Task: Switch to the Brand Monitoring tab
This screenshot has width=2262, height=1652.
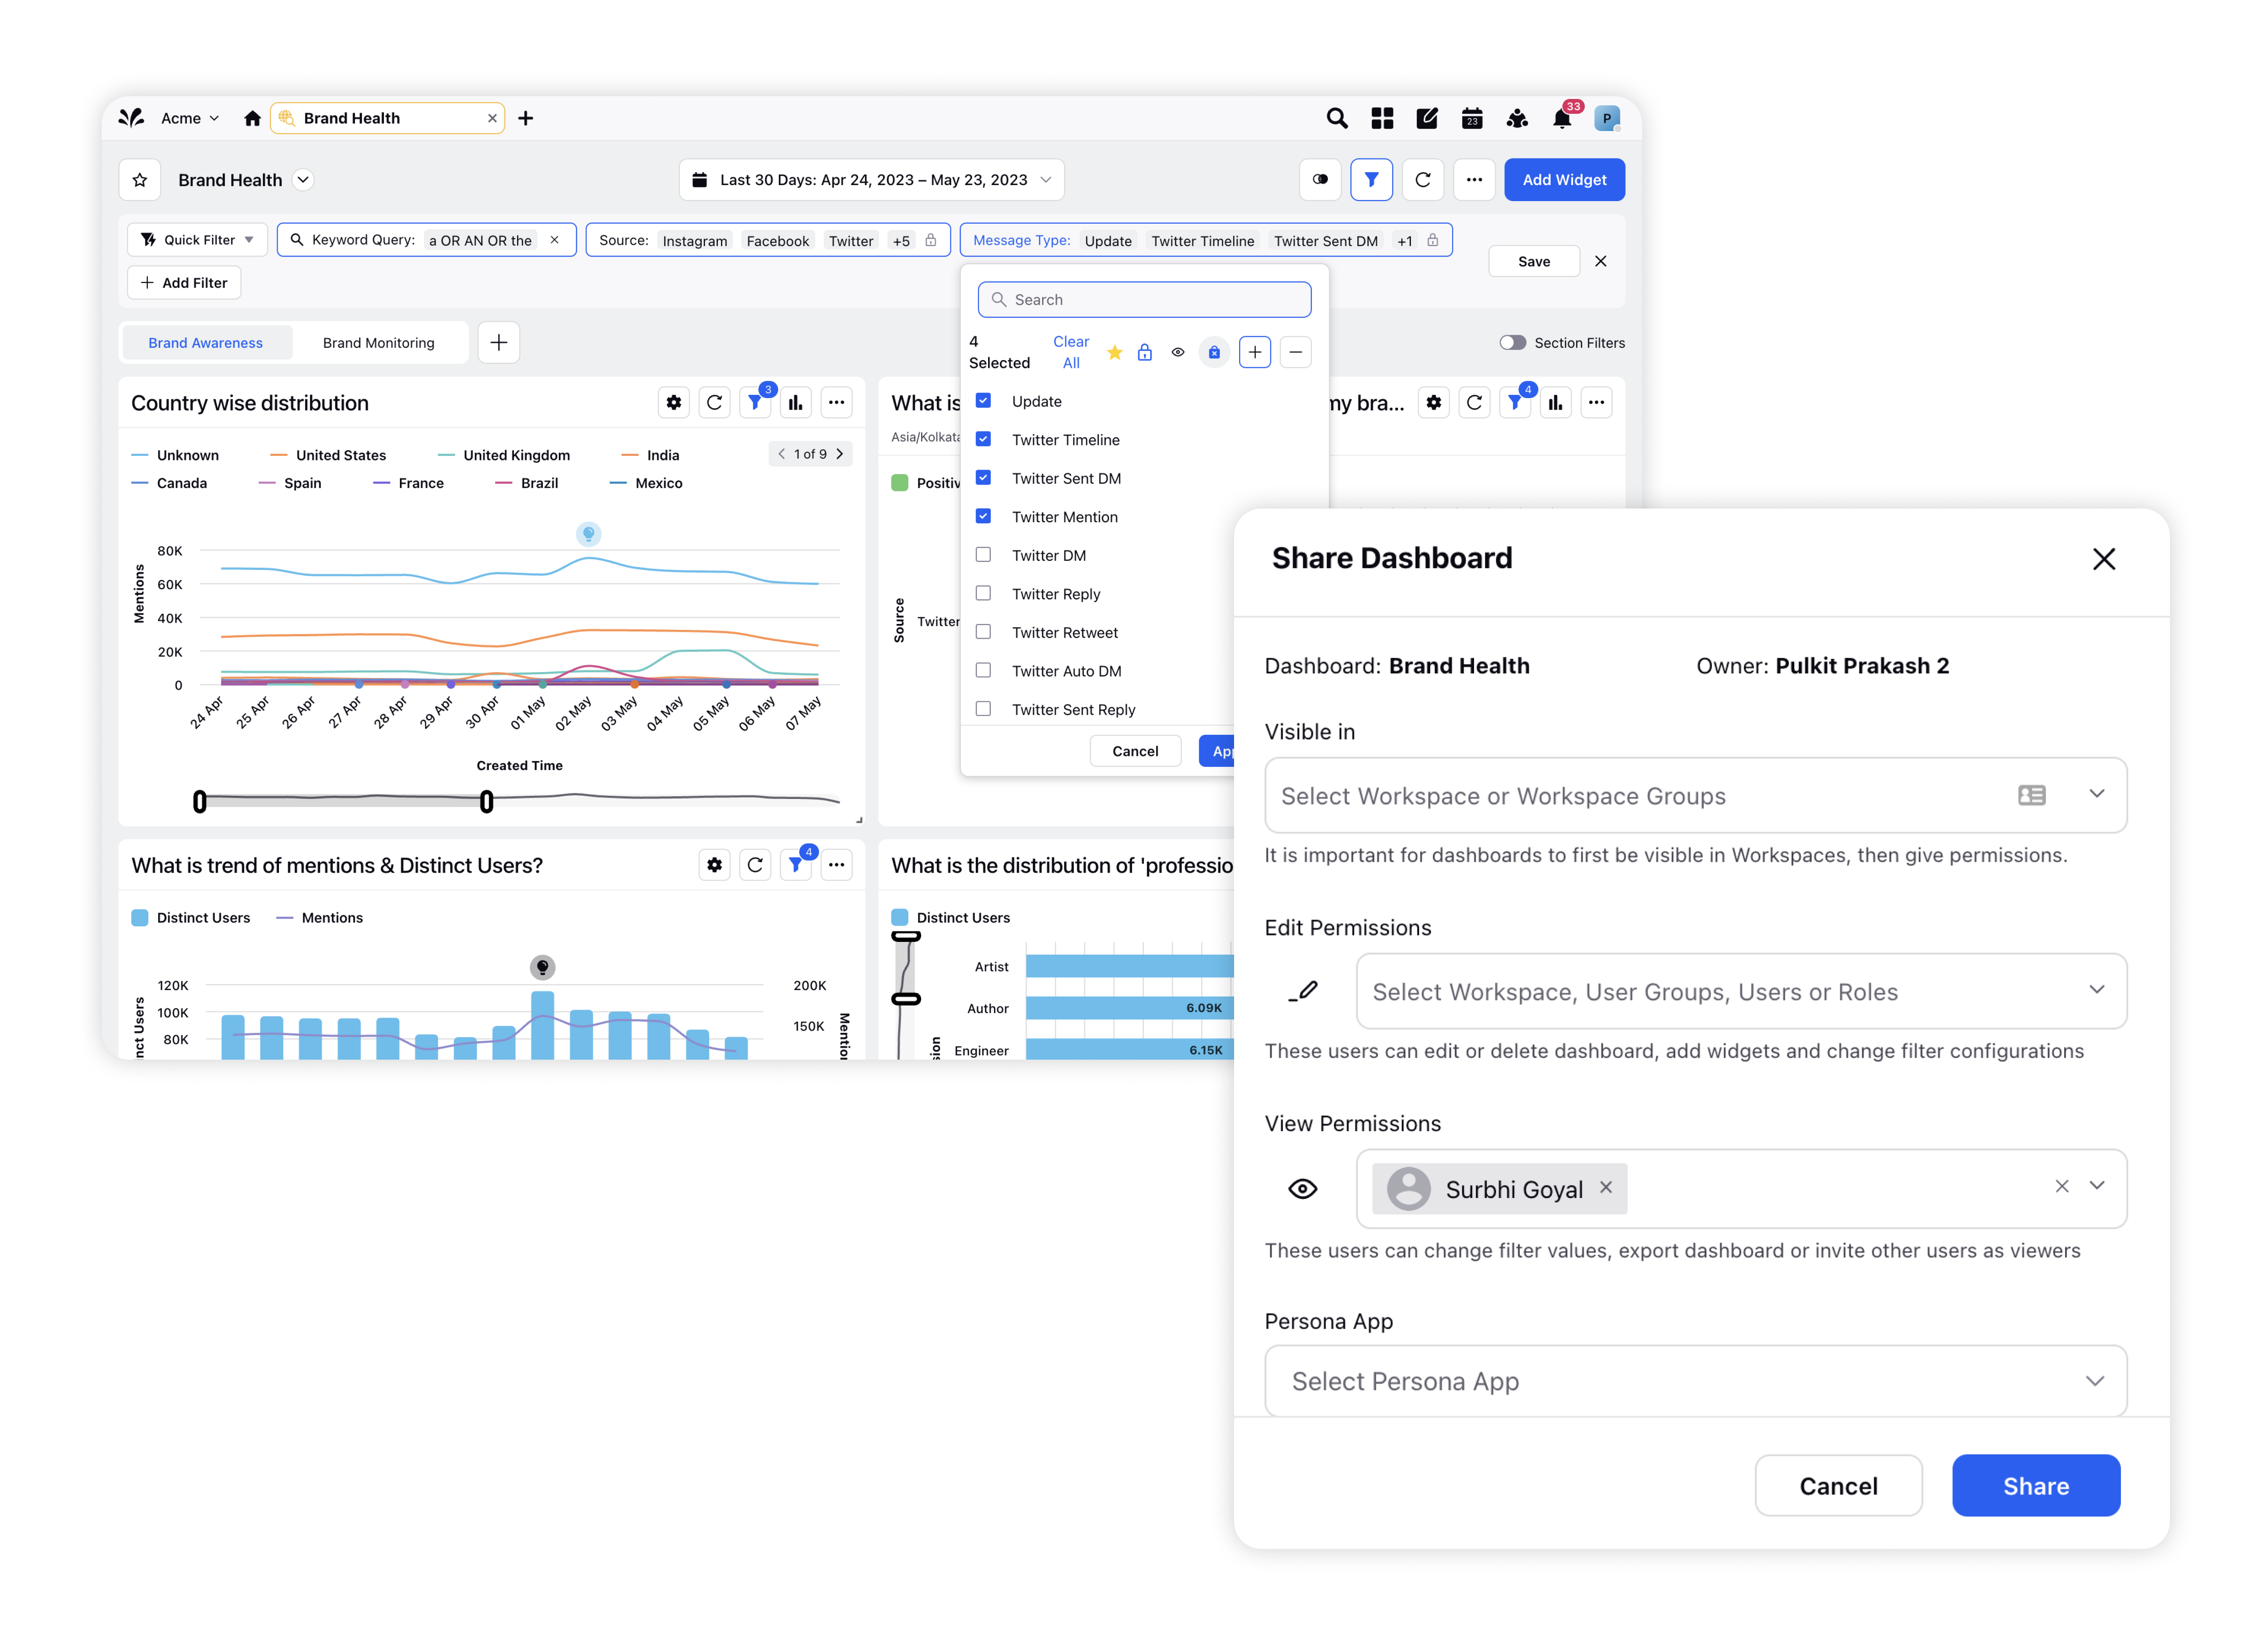Action: tap(378, 343)
